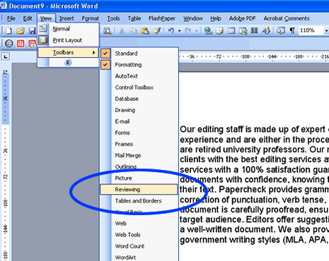Click the round FlashPaper icon in second toolbar
329x261 pixels.
click(9, 43)
